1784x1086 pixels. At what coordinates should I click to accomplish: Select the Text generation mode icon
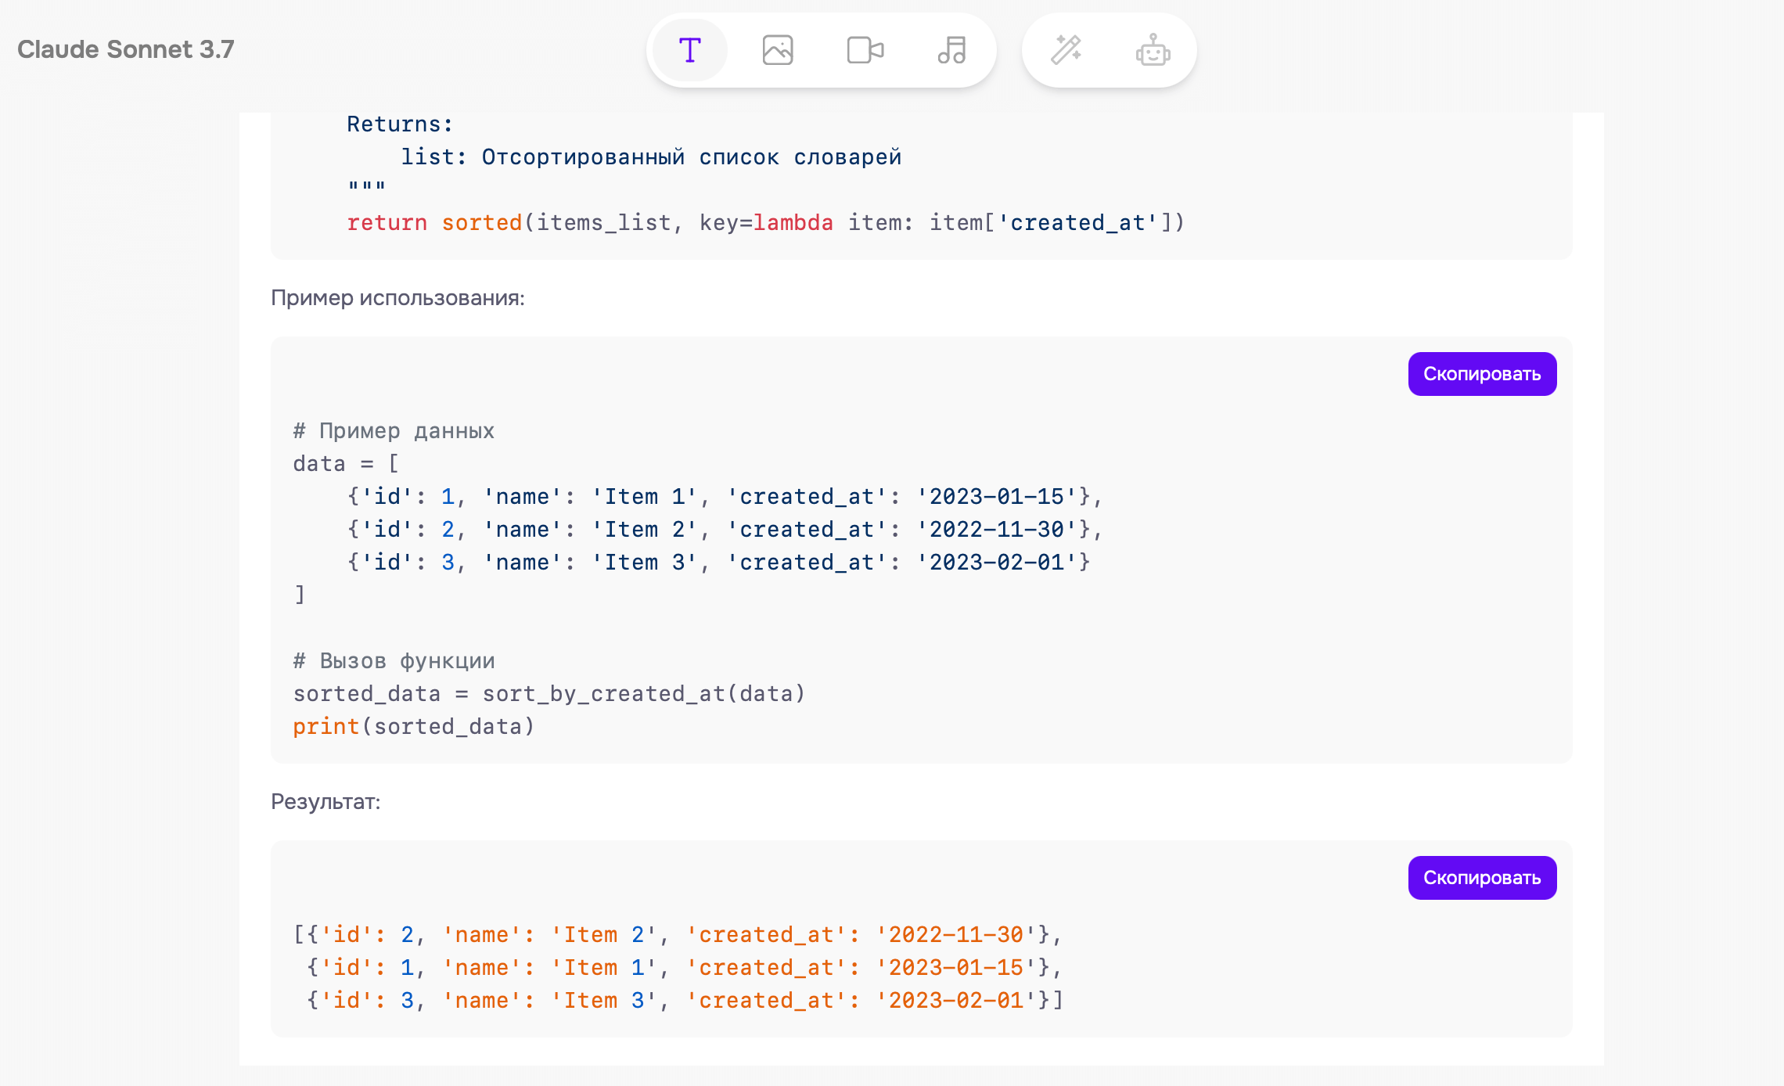pos(689,50)
